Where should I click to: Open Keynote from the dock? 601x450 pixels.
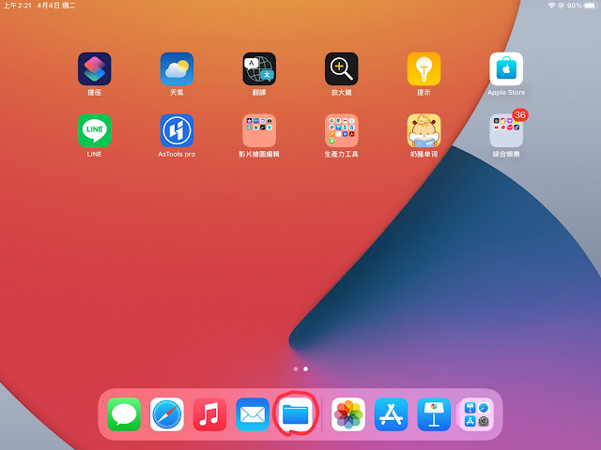434,414
